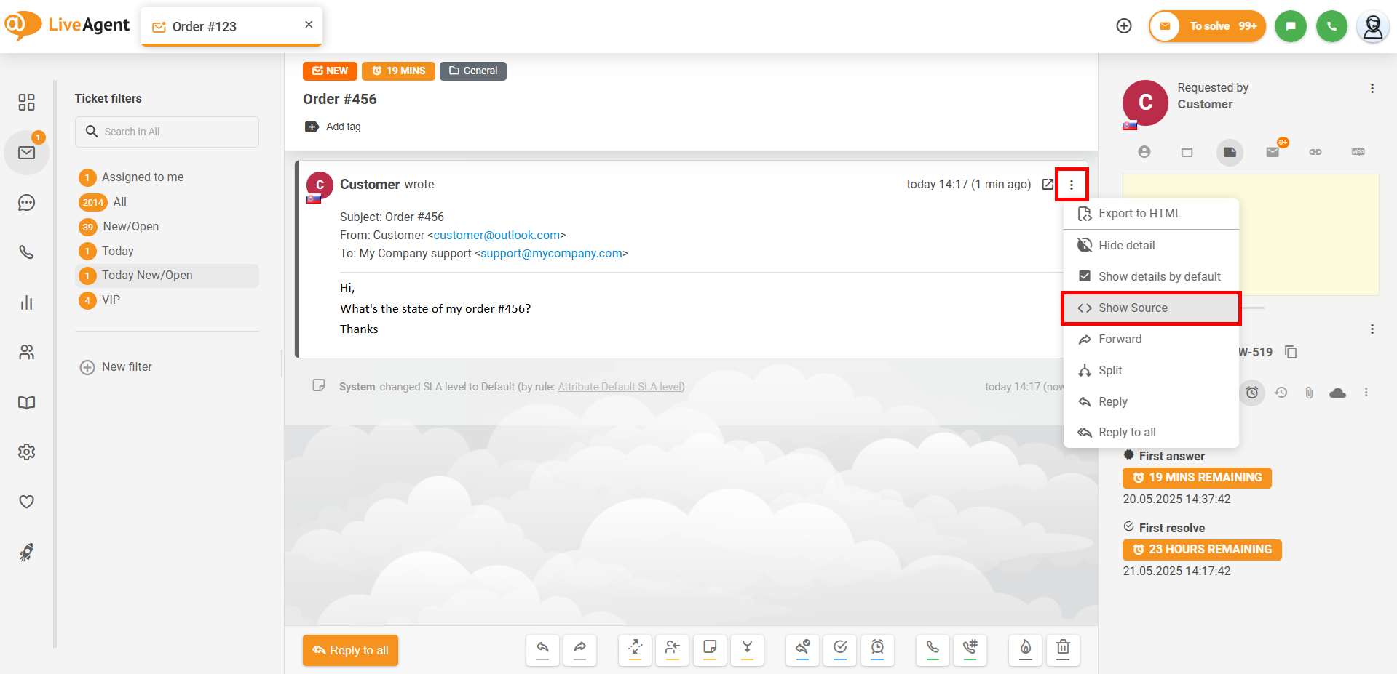Toggle Show details by default checkbox

1085,276
